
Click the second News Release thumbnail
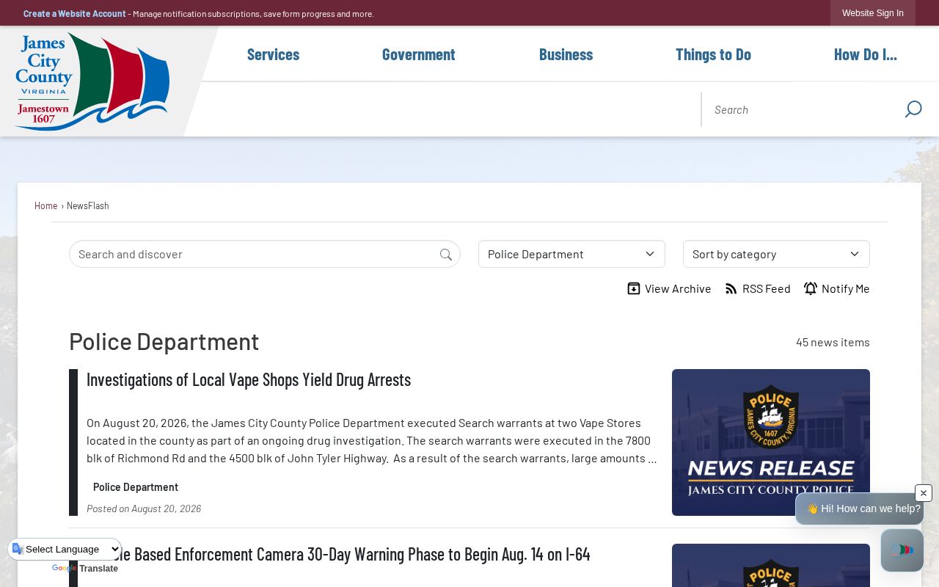(x=771, y=565)
